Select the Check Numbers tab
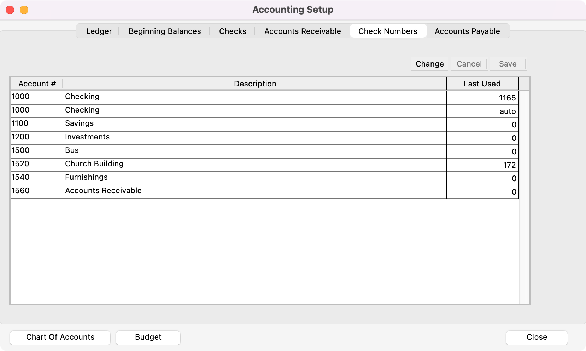 [388, 31]
